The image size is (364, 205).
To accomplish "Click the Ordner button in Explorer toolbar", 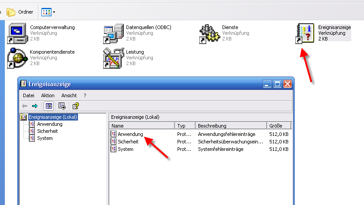I will (x=20, y=12).
